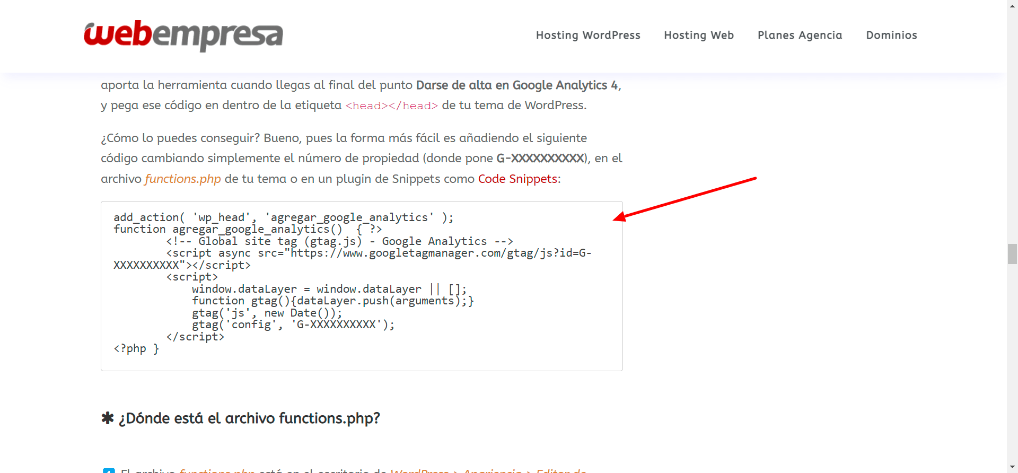
Task: Click the closing <?php } code line
Action: [136, 348]
